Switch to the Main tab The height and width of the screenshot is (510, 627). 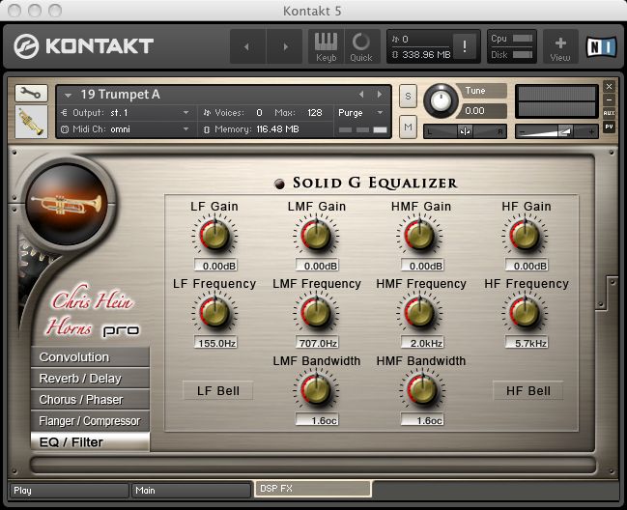[x=191, y=491]
